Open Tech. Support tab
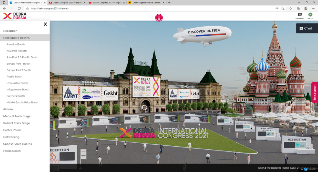318x172 pixels. coord(315,92)
